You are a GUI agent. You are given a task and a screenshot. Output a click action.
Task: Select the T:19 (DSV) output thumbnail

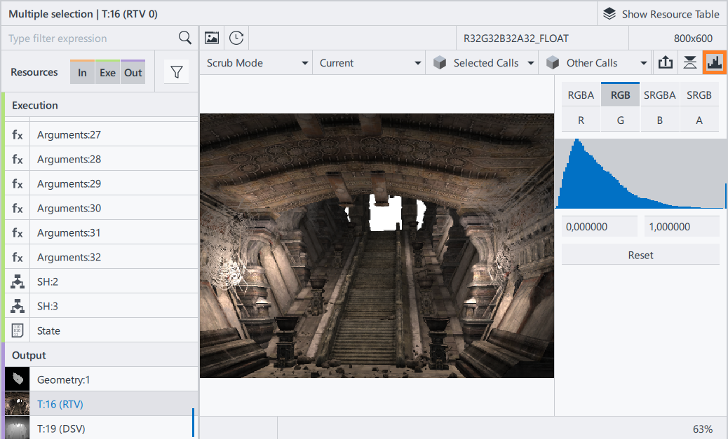(x=15, y=428)
